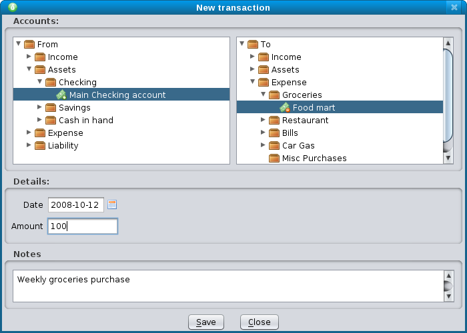The height and width of the screenshot is (333, 467).
Task: Click the To root folder icon
Action: pyautogui.click(x=253, y=45)
